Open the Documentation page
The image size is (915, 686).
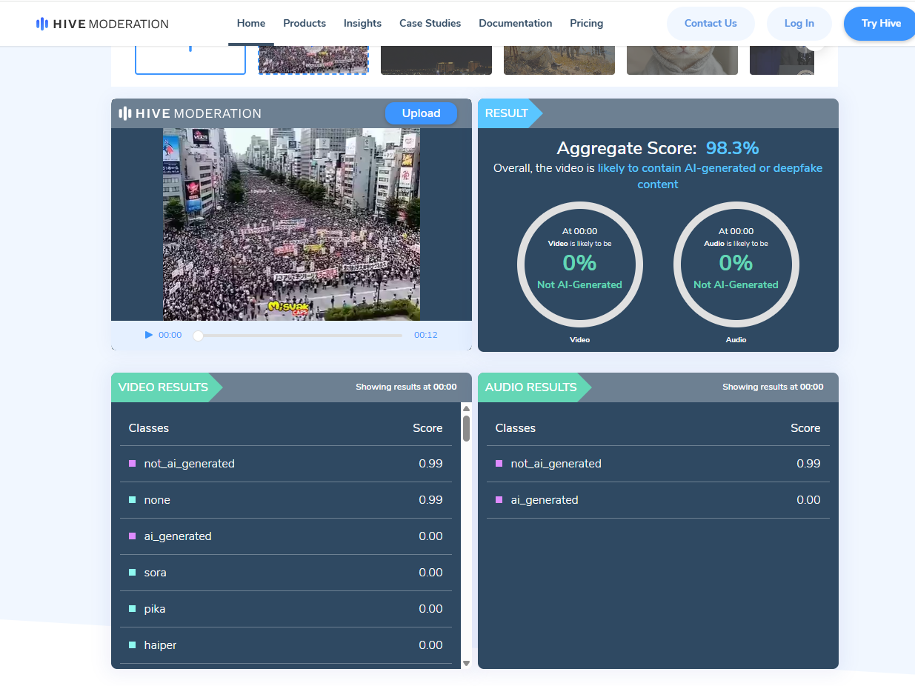coord(515,24)
